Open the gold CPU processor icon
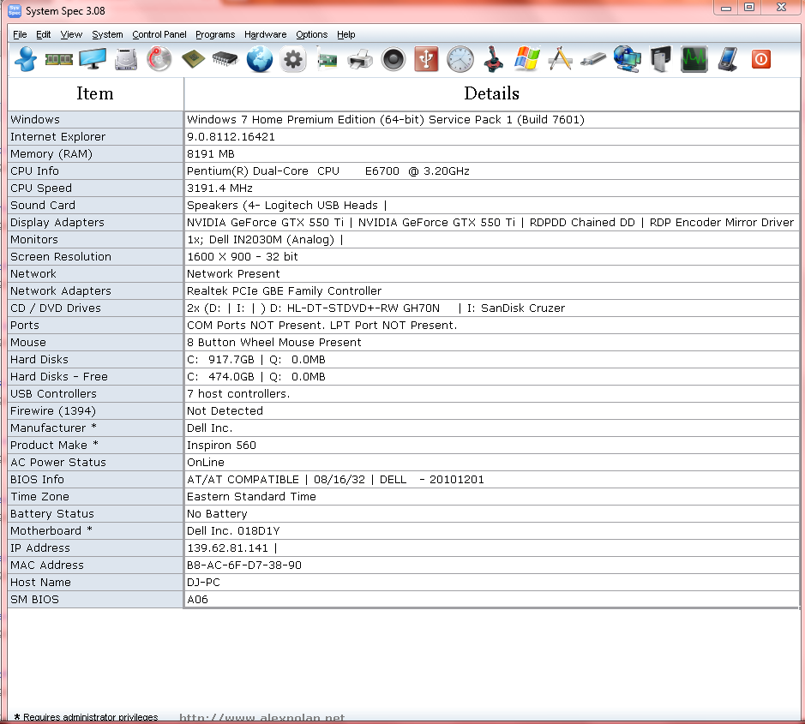 [x=193, y=59]
